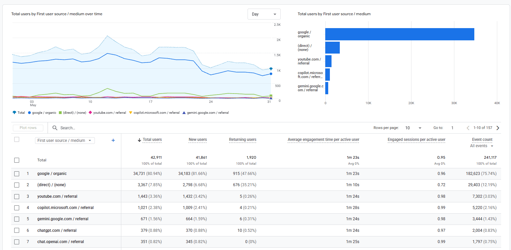This screenshot has height=250, width=511.
Task: Sort by Engaged sessions per active user
Action: [x=416, y=140]
